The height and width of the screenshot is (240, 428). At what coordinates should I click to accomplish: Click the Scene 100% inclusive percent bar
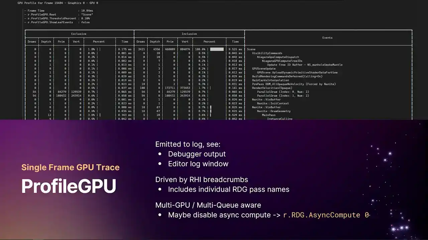217,49
